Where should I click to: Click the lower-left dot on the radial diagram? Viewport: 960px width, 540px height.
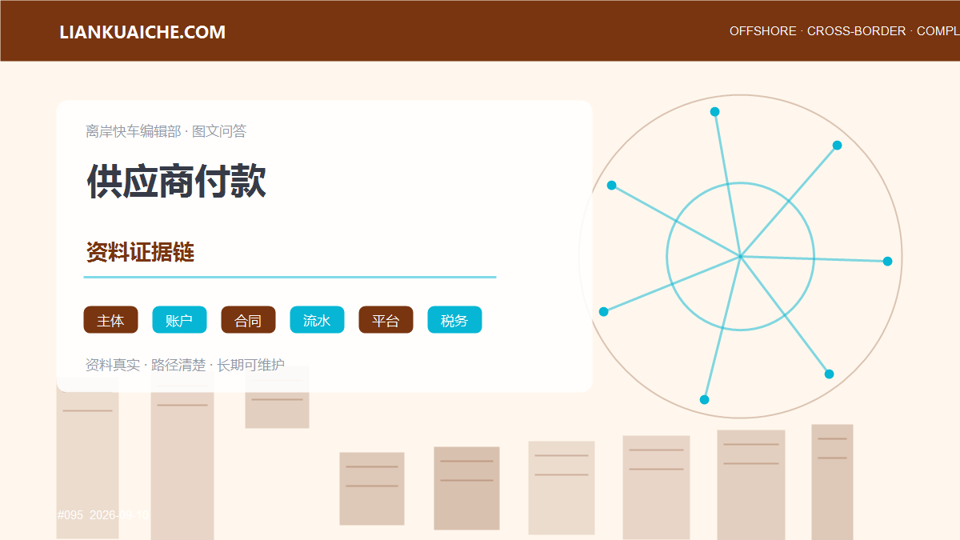coord(603,311)
